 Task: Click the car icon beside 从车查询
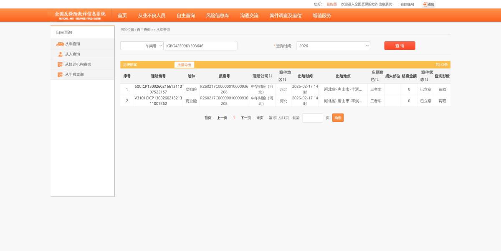tap(60, 44)
